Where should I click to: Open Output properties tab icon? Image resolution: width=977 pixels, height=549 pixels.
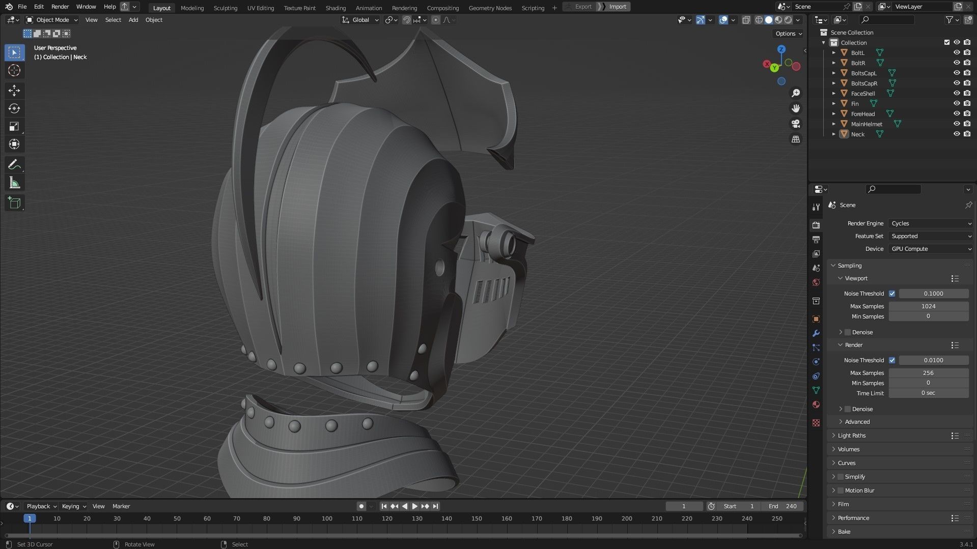(816, 239)
